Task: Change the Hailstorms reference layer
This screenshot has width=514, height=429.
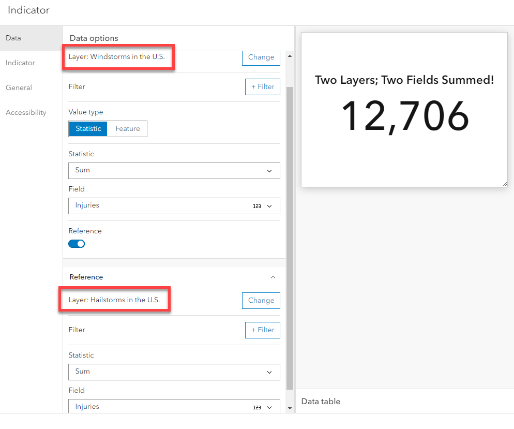Action: tap(261, 300)
